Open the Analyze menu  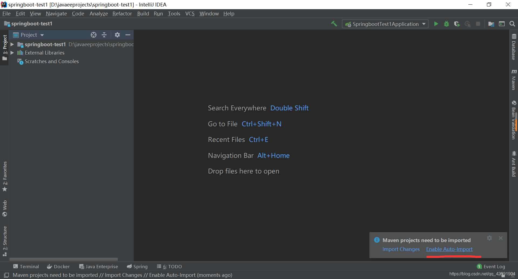99,13
